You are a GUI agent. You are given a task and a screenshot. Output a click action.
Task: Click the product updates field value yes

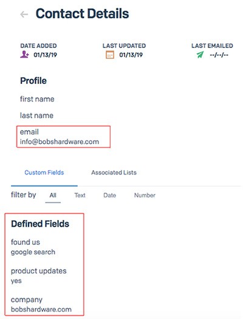click(x=16, y=281)
